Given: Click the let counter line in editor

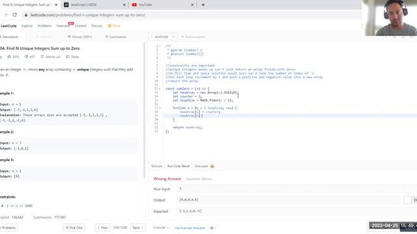Looking at the screenshot, I should click(x=187, y=97).
